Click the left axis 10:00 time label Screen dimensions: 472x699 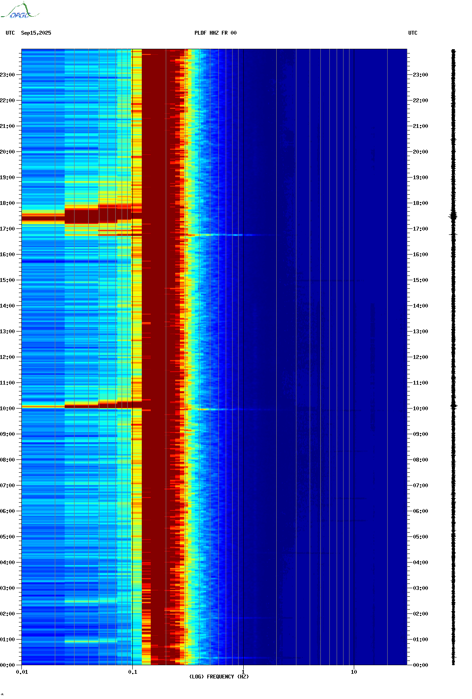[7, 409]
